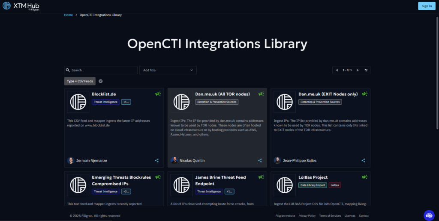Share the Dan.me.uk (All TOR nodes) card
Viewport: 439px width, 221px height.
260,161
